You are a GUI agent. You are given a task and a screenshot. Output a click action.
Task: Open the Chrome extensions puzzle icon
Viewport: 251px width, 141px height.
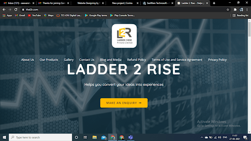(x=235, y=10)
